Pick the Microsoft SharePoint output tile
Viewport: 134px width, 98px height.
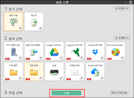point(115,51)
